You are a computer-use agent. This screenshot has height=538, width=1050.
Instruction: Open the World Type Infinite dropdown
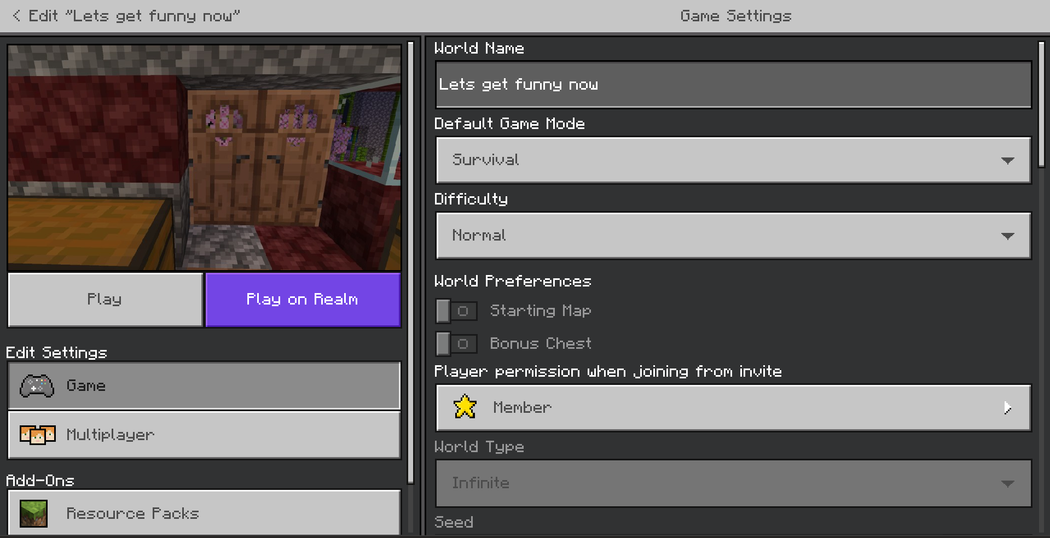click(733, 483)
